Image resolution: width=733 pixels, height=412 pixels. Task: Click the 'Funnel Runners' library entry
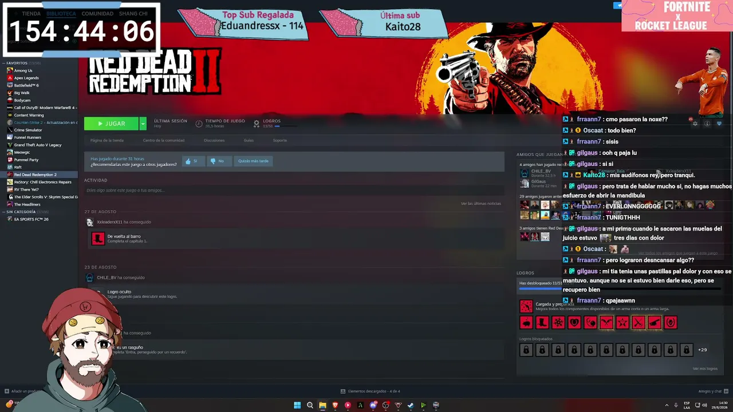(39, 137)
